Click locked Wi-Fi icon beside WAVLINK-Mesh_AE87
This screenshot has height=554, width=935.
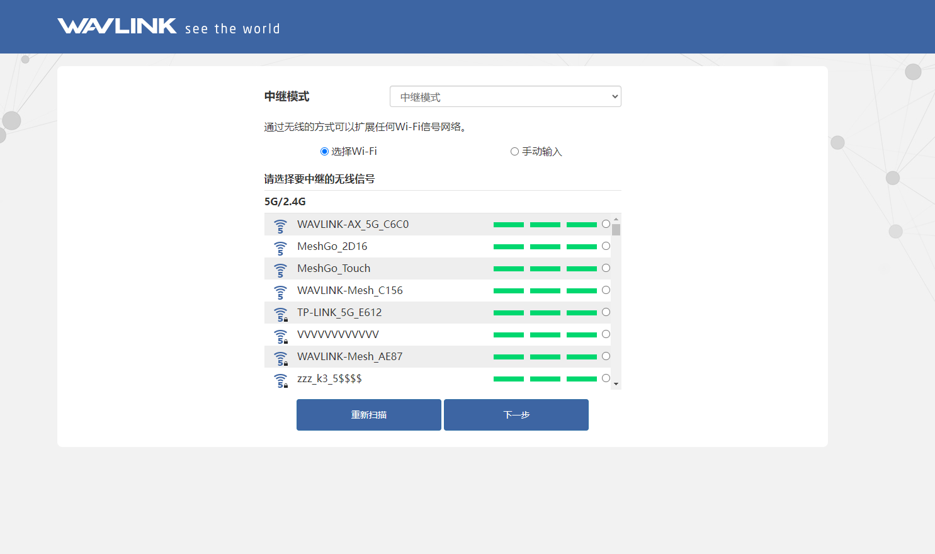[281, 358]
